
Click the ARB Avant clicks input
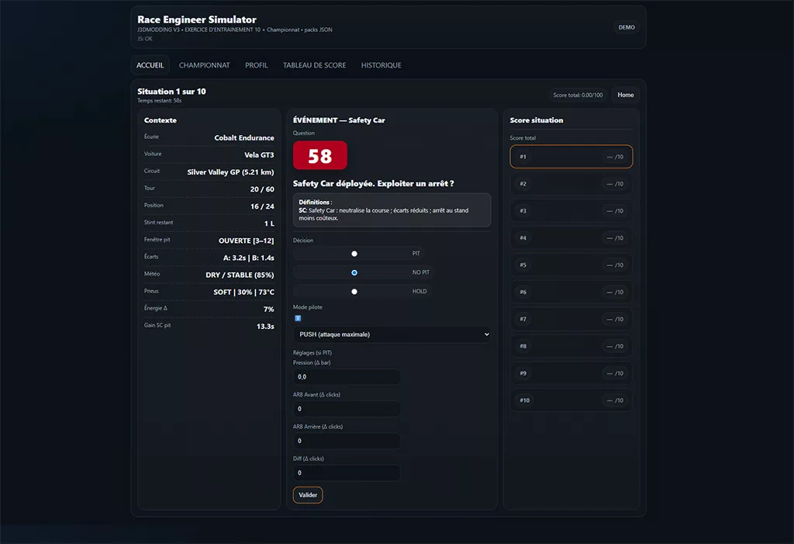point(347,409)
